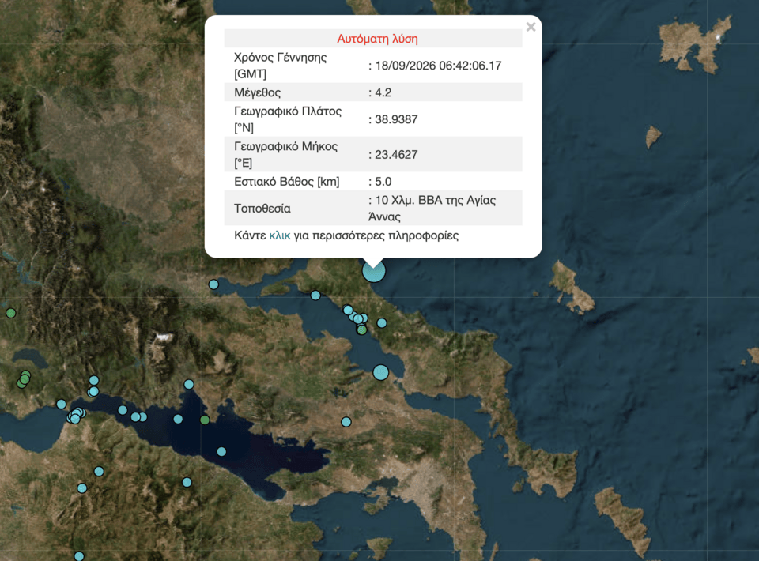The height and width of the screenshot is (561, 759).
Task: Open the 'κλικ' link for more information
Action: point(280,235)
